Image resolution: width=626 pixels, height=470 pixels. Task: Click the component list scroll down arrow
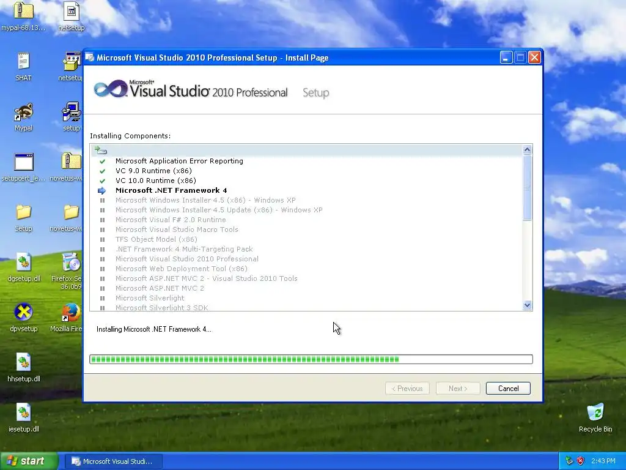tap(527, 305)
